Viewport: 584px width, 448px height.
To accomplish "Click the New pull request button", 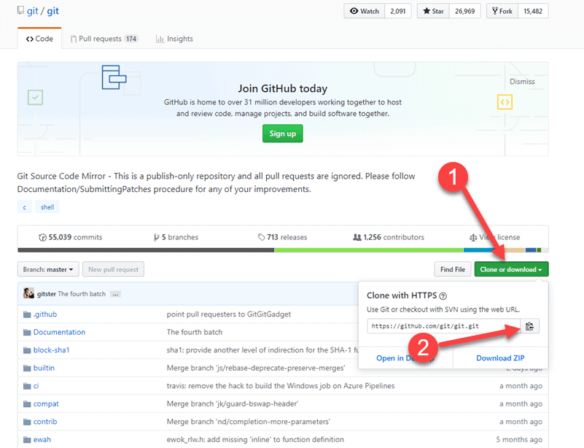I will pos(113,269).
